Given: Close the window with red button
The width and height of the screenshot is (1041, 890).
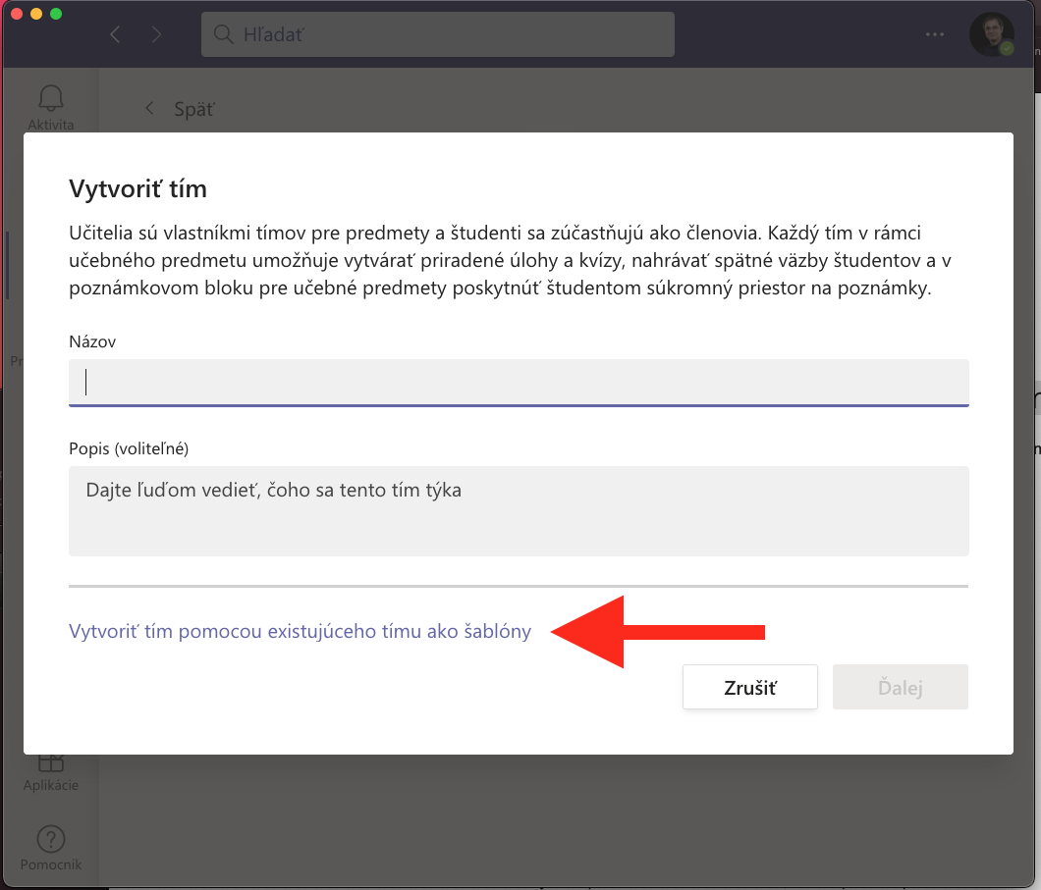Looking at the screenshot, I should click(17, 15).
